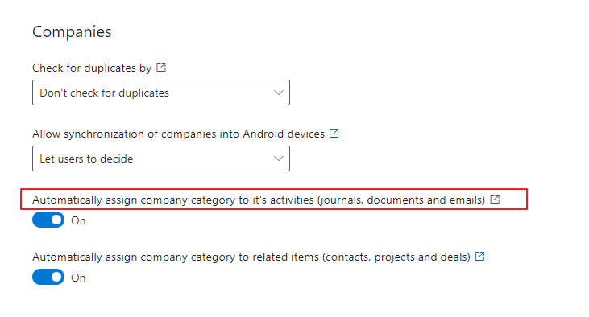
Task: Open help icon after contacts, projects and deals
Action: (479, 257)
